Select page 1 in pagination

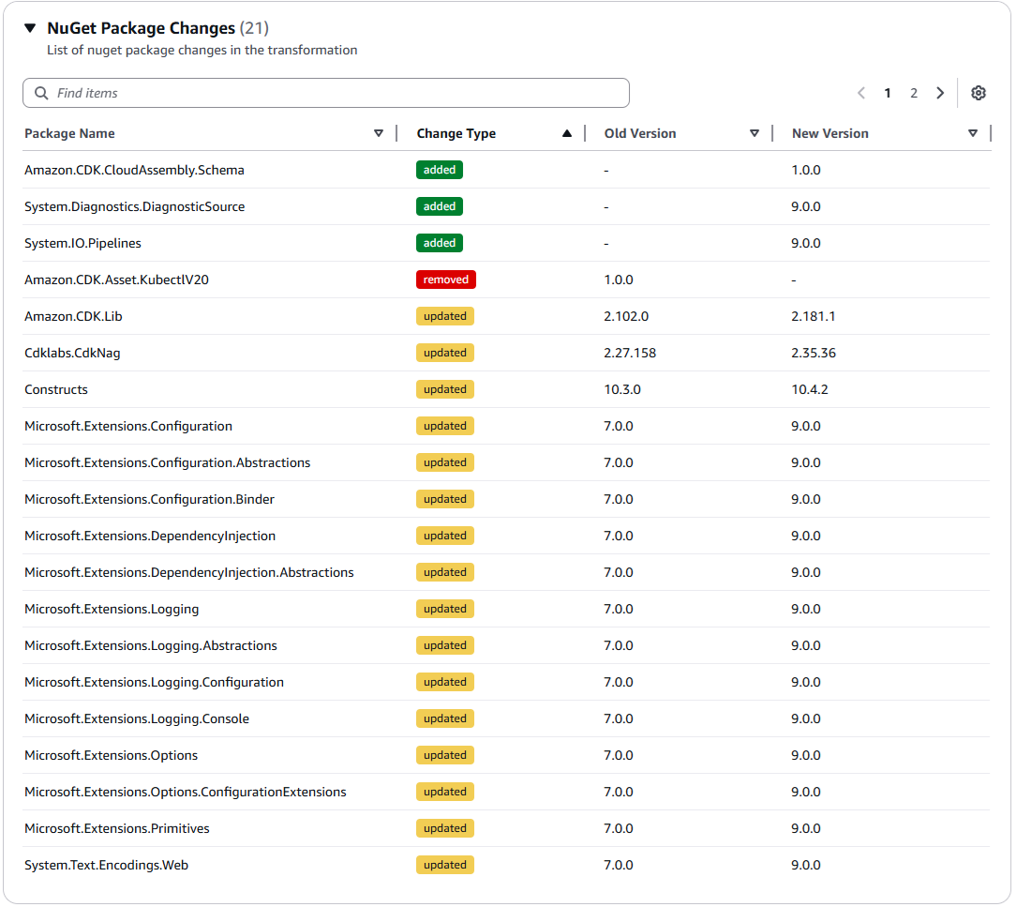tap(888, 93)
